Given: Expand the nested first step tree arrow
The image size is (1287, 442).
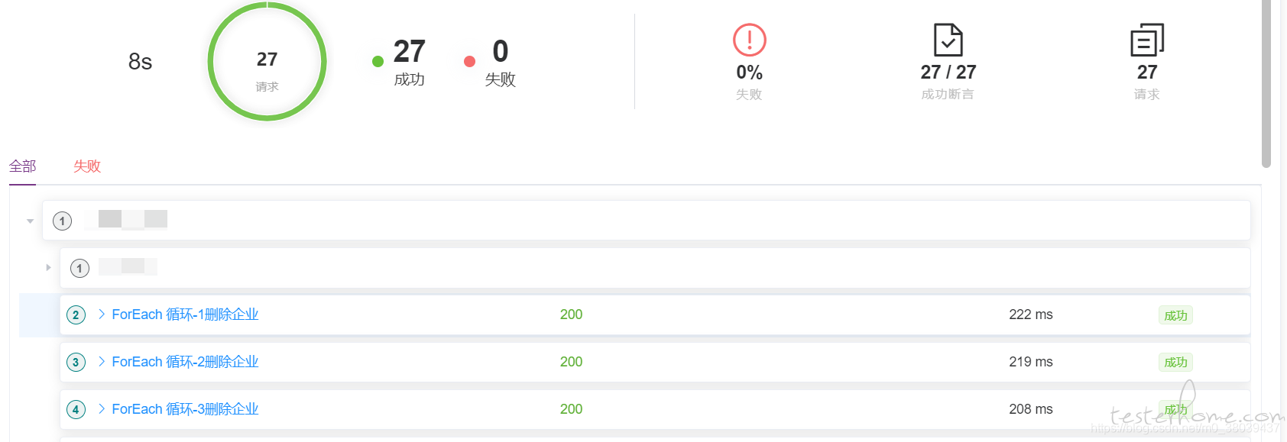Looking at the screenshot, I should tap(48, 268).
